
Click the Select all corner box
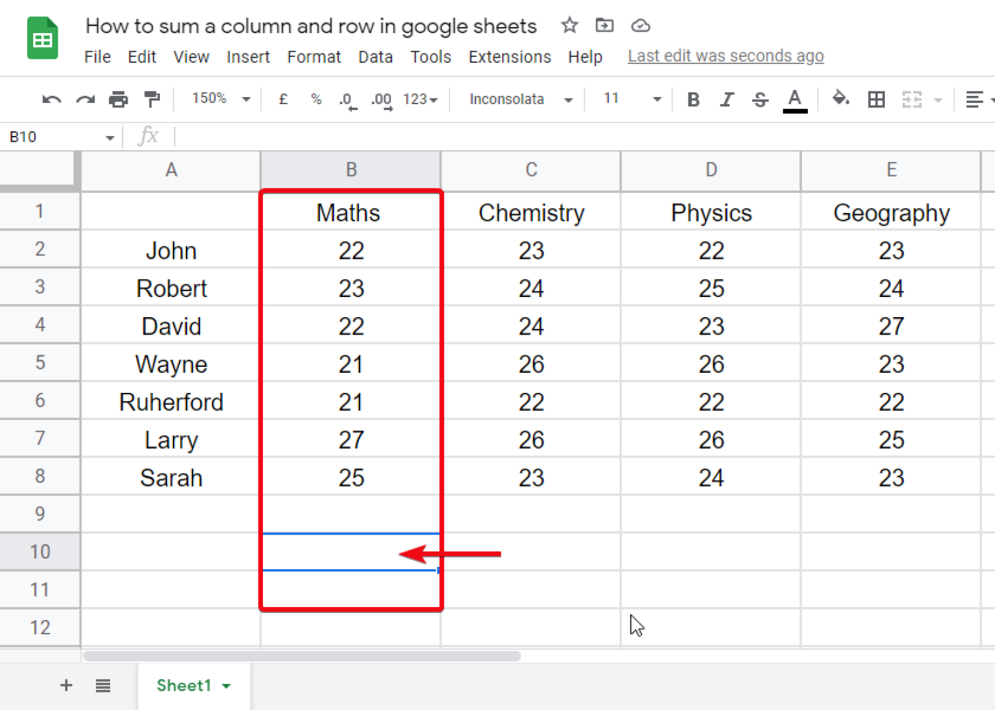coord(38,170)
